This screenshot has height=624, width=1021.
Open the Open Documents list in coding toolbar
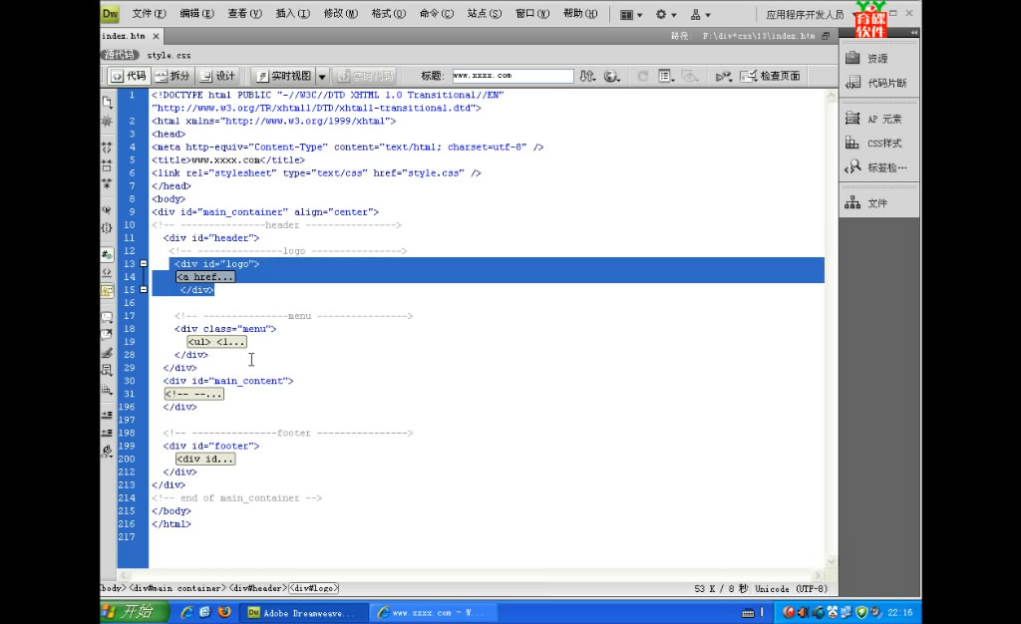(x=108, y=102)
